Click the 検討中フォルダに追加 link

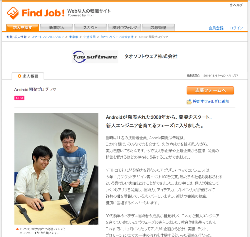pos(211,102)
